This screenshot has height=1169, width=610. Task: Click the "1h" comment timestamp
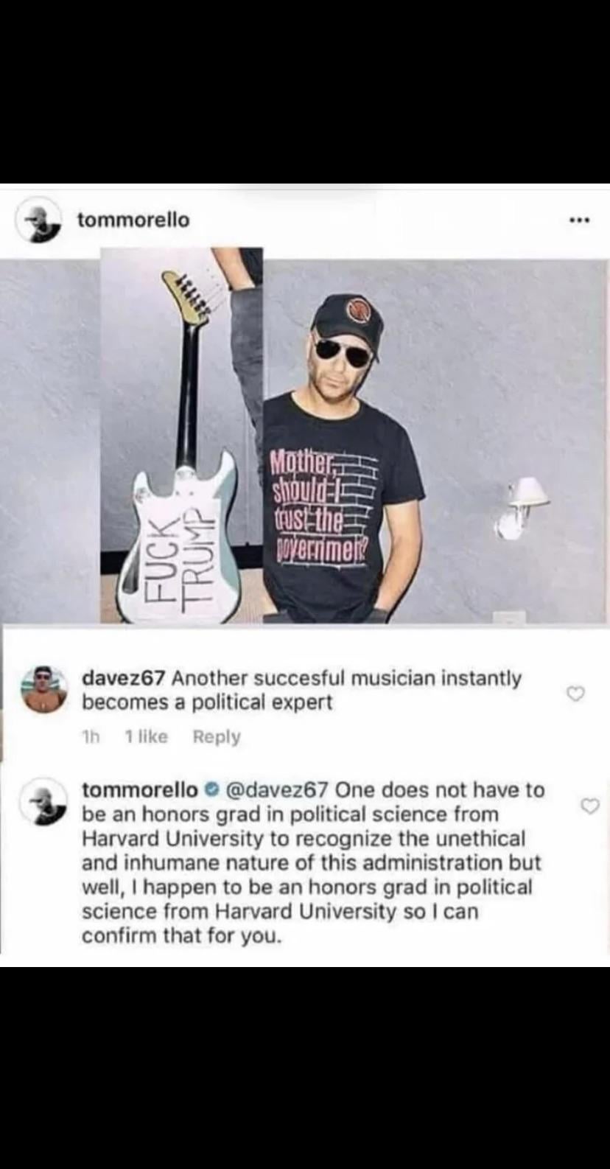pyautogui.click(x=91, y=736)
